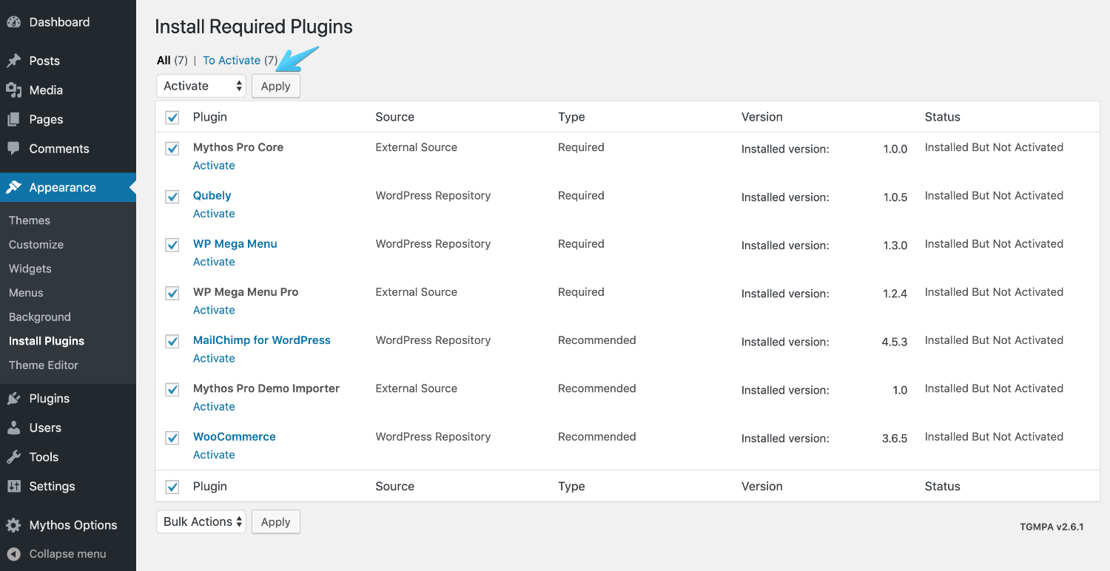Go to Theme Editor submenu item
The width and height of the screenshot is (1110, 571).
(44, 365)
